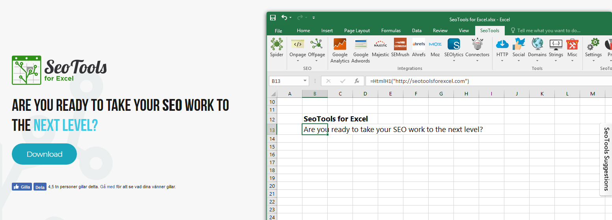Screen dimensions: 612x220
Task: Open SeoTools Settings gear icon
Action: pyautogui.click(x=593, y=44)
